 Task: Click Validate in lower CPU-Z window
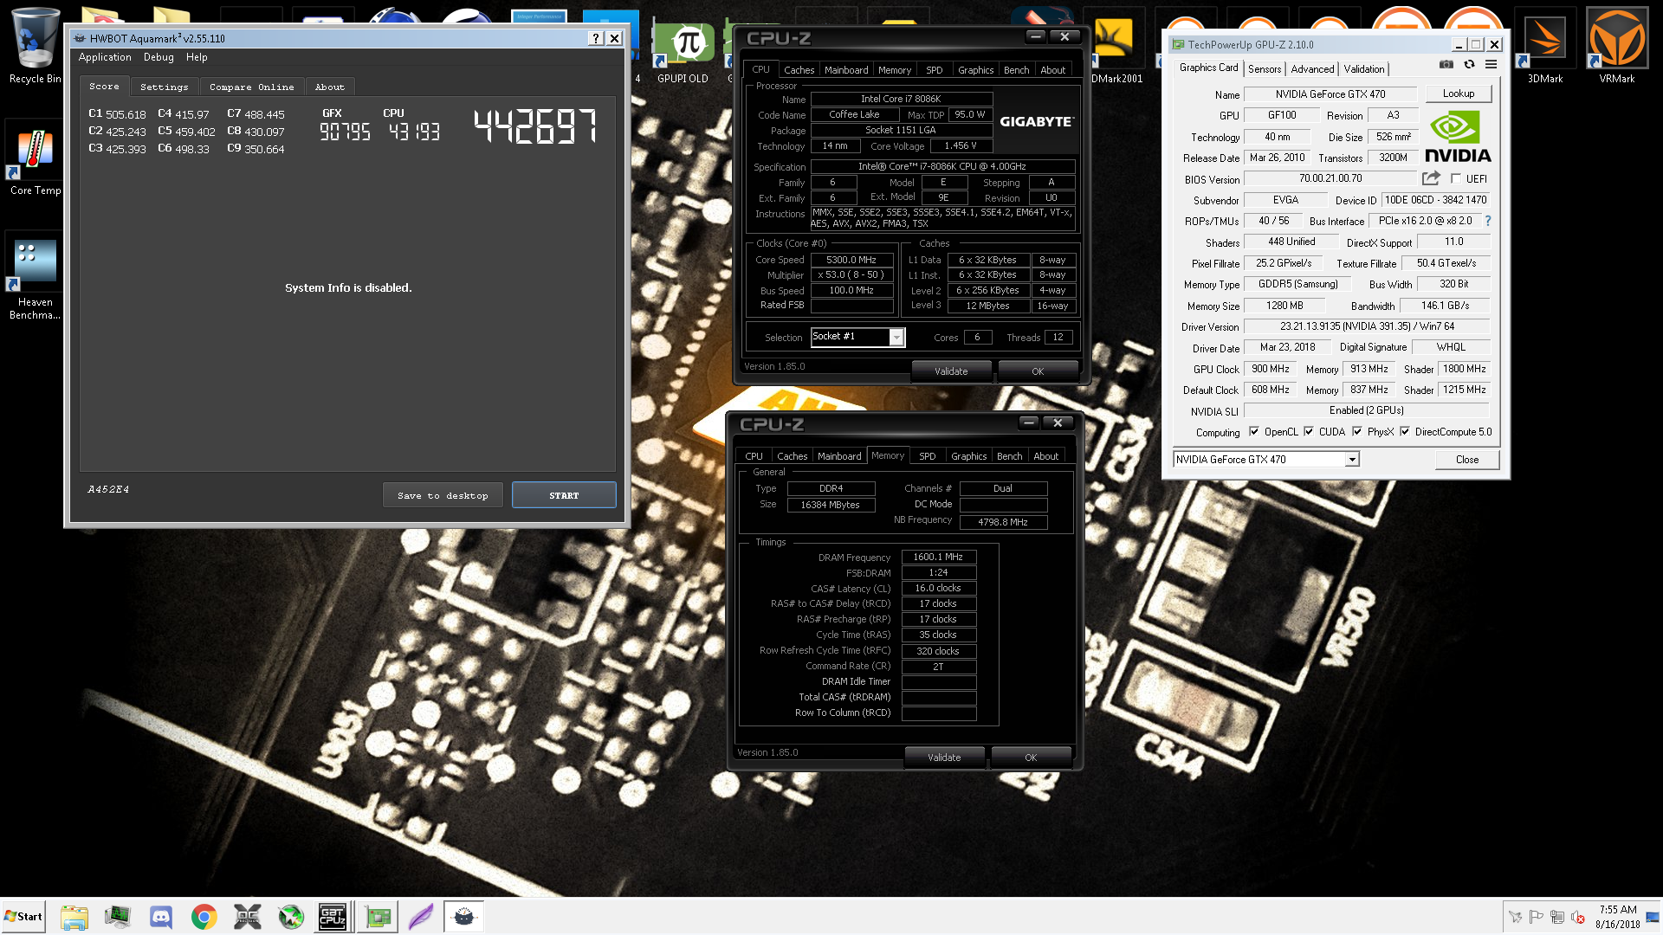[944, 758]
